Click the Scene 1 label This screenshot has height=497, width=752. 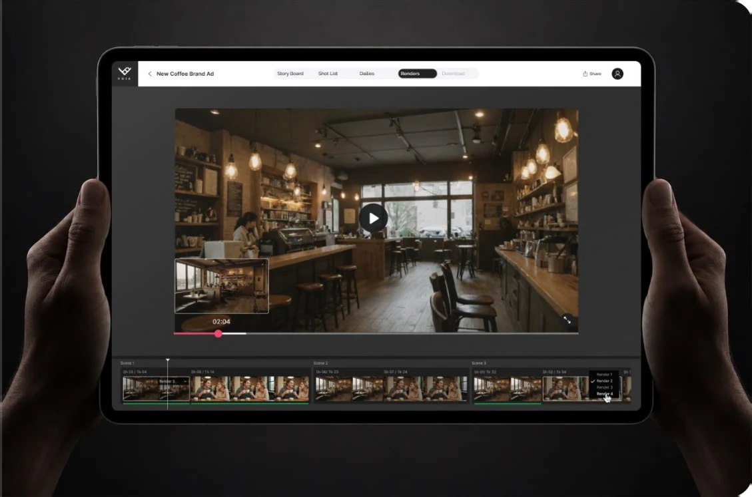click(x=127, y=363)
